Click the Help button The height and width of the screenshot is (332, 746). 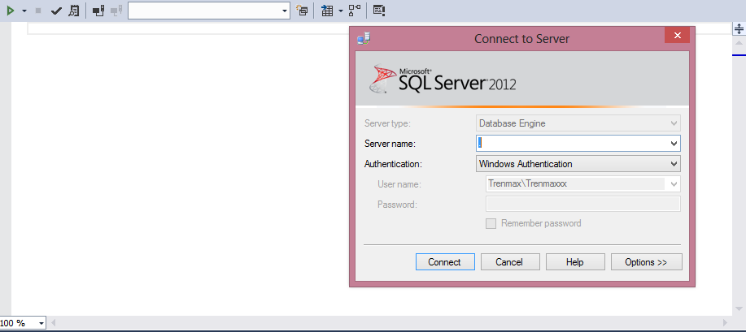(x=575, y=261)
